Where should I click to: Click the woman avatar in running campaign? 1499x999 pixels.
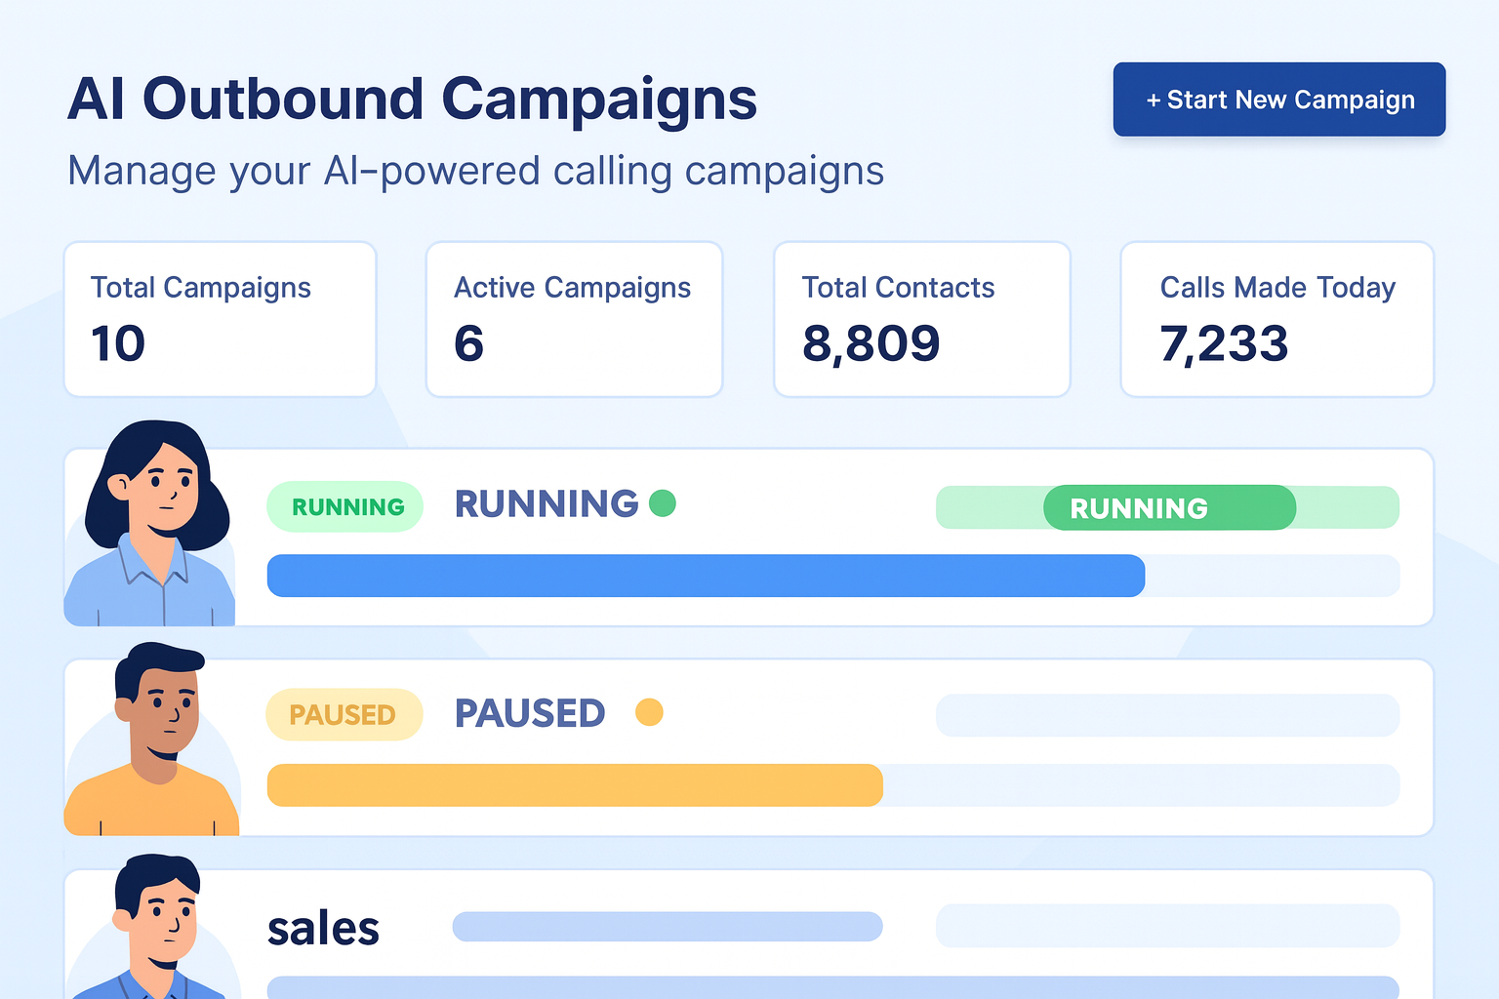(151, 524)
